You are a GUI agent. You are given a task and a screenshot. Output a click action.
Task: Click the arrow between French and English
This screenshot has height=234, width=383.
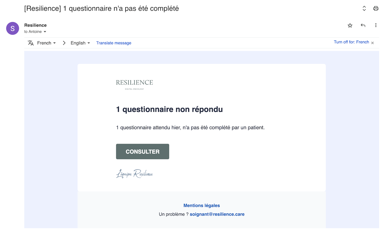click(64, 43)
